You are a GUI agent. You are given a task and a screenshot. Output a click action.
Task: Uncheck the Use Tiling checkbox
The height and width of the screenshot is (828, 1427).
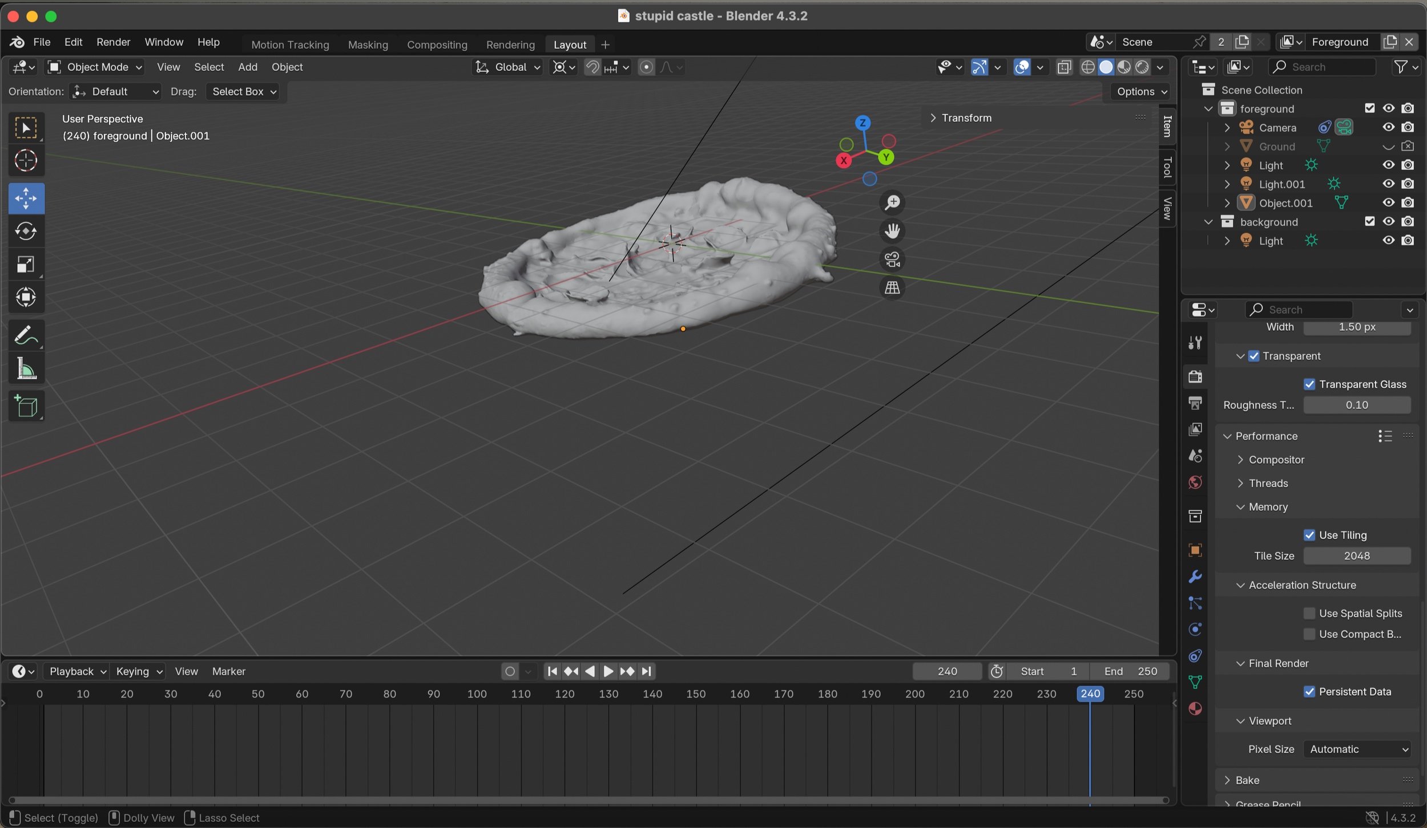(x=1309, y=535)
